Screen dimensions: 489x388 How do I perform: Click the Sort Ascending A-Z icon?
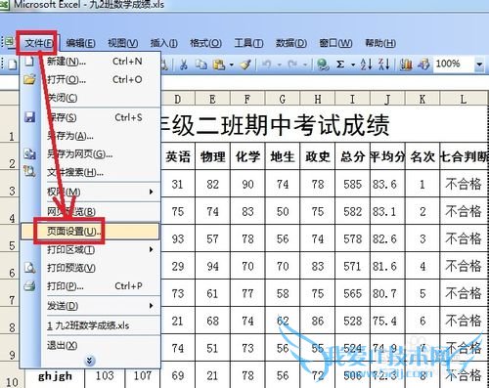(366, 65)
